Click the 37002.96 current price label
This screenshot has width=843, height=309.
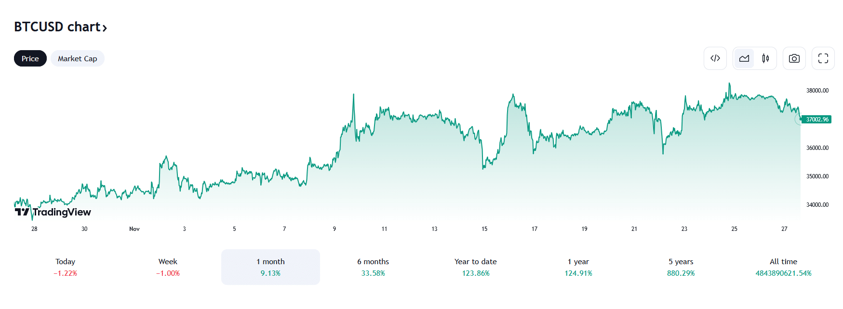click(x=816, y=120)
